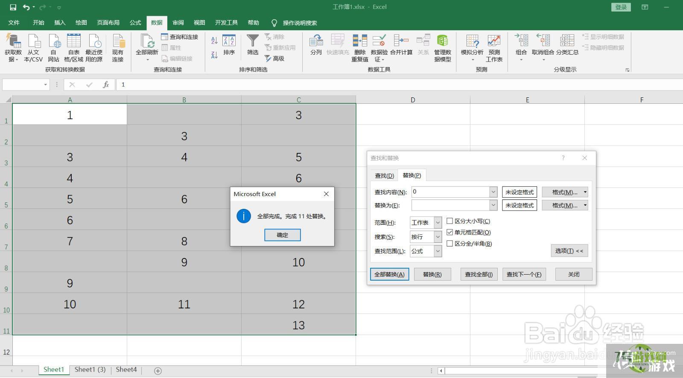Viewport: 683px width, 378px height.
Task: Sort descending Z to A icon
Action: (x=214, y=55)
